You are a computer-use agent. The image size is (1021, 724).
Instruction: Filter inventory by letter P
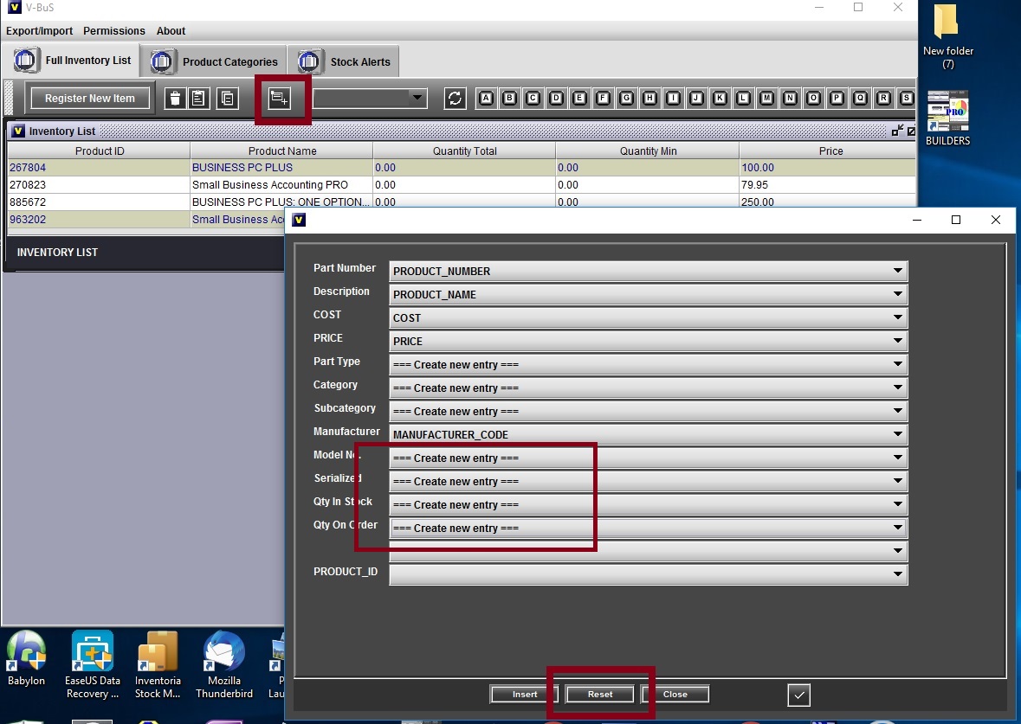coord(837,99)
